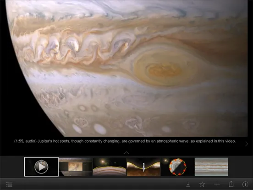Viewport: 253px width, 190px height.
Task: Mark as favorite with the star icon
Action: click(202, 184)
